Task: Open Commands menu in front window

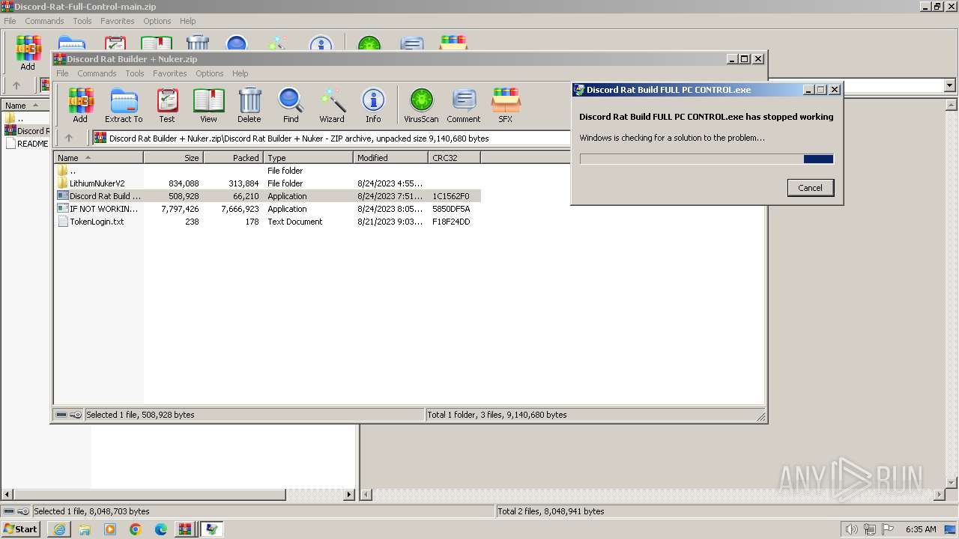Action: point(97,73)
